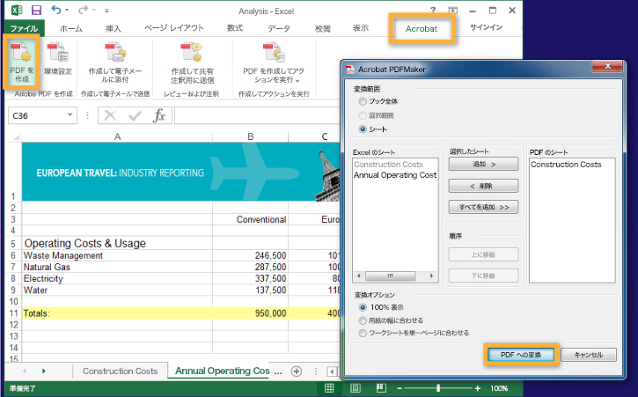The height and width of the screenshot is (397, 638).
Task: Click the Enter checkmark in formula bar
Action: pyautogui.click(x=135, y=116)
